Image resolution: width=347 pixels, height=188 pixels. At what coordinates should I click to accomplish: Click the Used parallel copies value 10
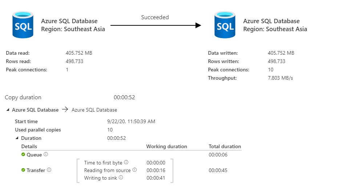click(x=110, y=130)
